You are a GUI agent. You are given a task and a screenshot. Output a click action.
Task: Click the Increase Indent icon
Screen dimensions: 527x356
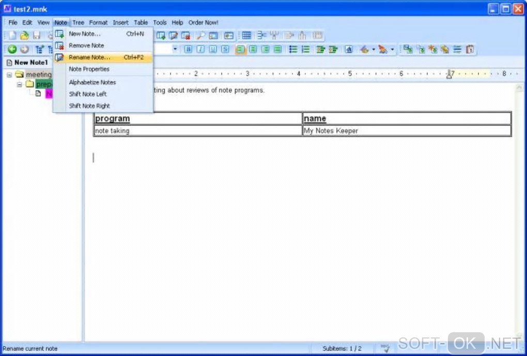333,50
